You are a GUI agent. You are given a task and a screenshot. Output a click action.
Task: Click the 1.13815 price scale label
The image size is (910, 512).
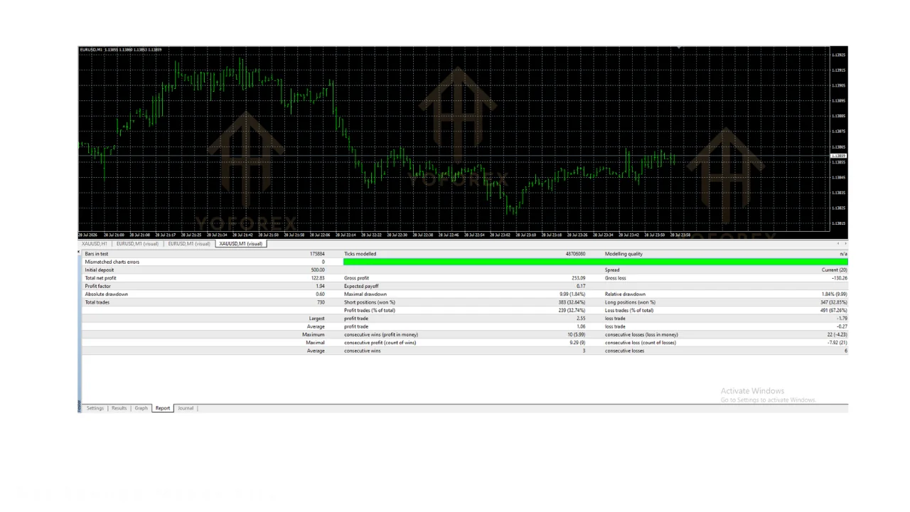point(839,223)
